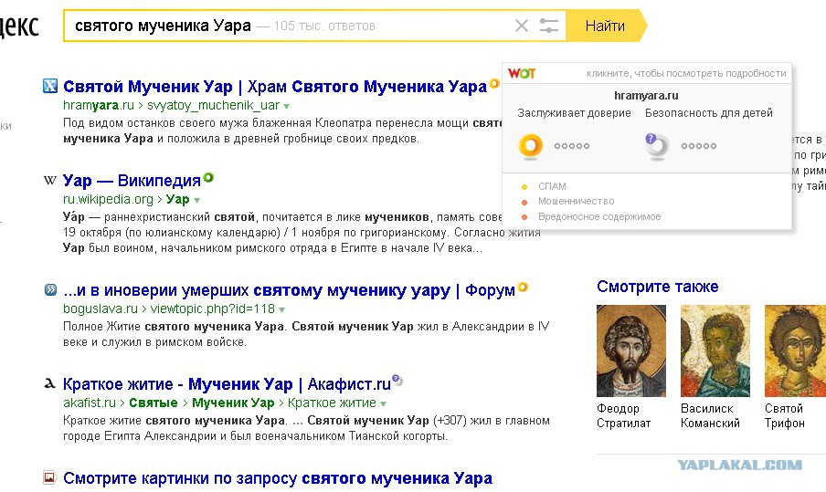Click the yellow Найти search button
This screenshot has width=826, height=492.
[x=606, y=26]
